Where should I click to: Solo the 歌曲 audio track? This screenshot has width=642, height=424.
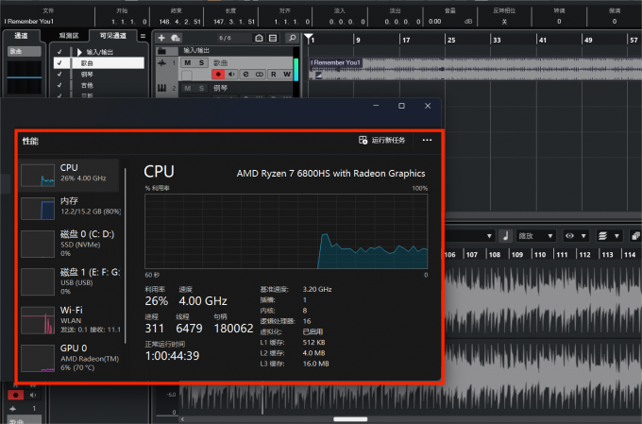pyautogui.click(x=201, y=62)
